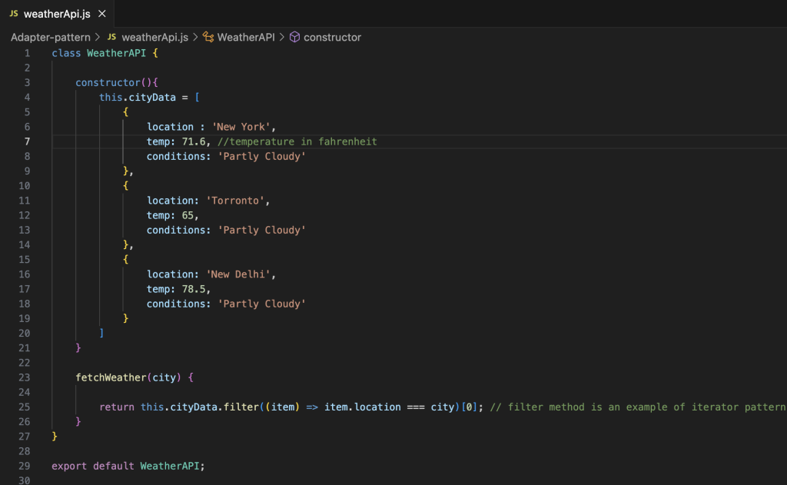The width and height of the screenshot is (787, 485).
Task: Click the fetchWeather method name
Action: [111, 377]
